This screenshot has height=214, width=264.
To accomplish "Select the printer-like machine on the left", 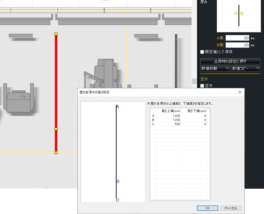I will click(x=19, y=99).
